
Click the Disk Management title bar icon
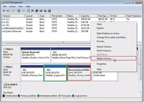(3, 2)
